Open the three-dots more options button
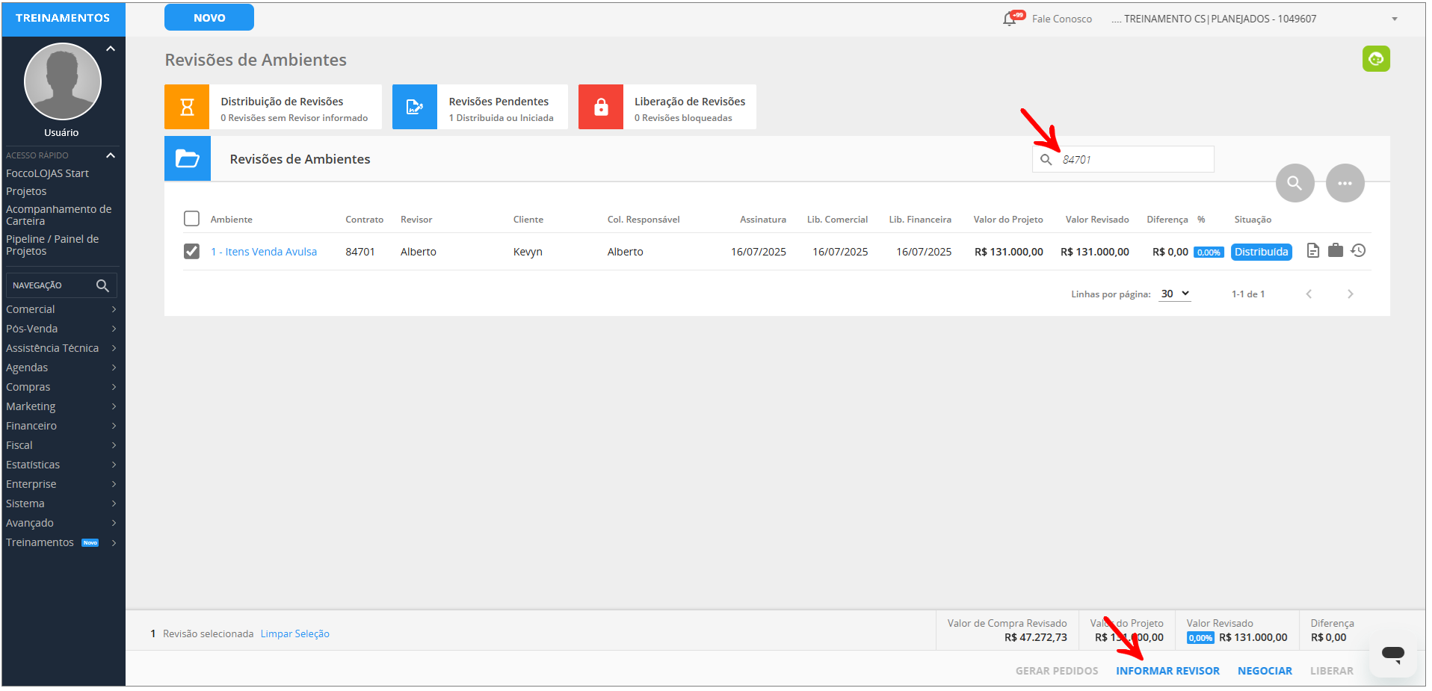1432x691 pixels. coord(1345,183)
